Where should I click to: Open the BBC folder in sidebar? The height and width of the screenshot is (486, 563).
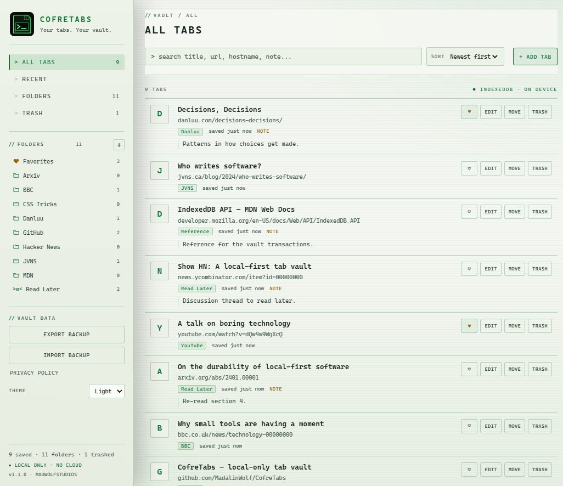point(66,190)
